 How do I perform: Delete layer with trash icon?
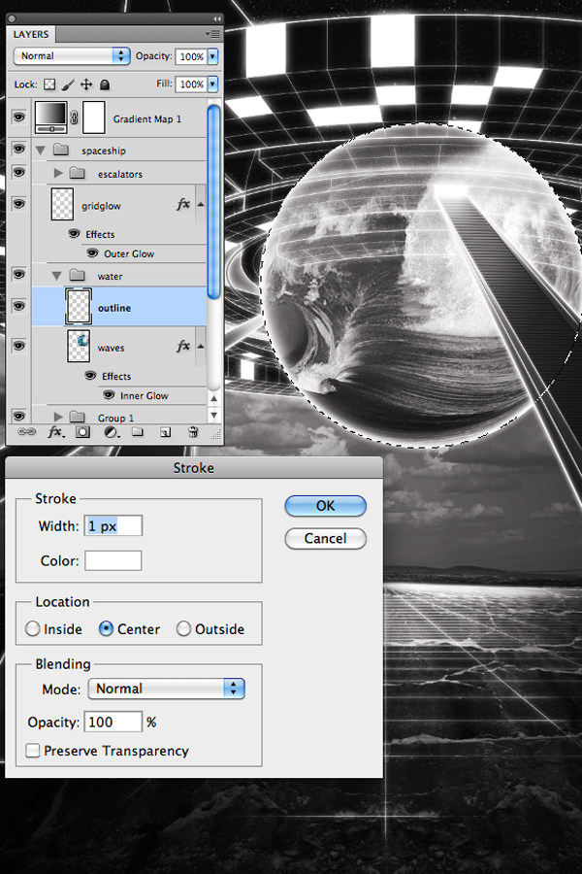coord(193,432)
